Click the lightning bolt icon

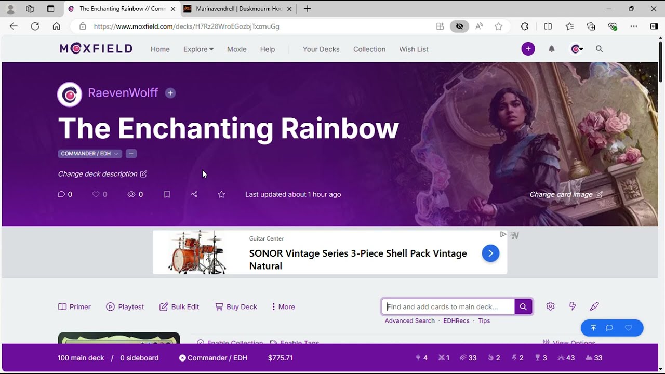573,306
